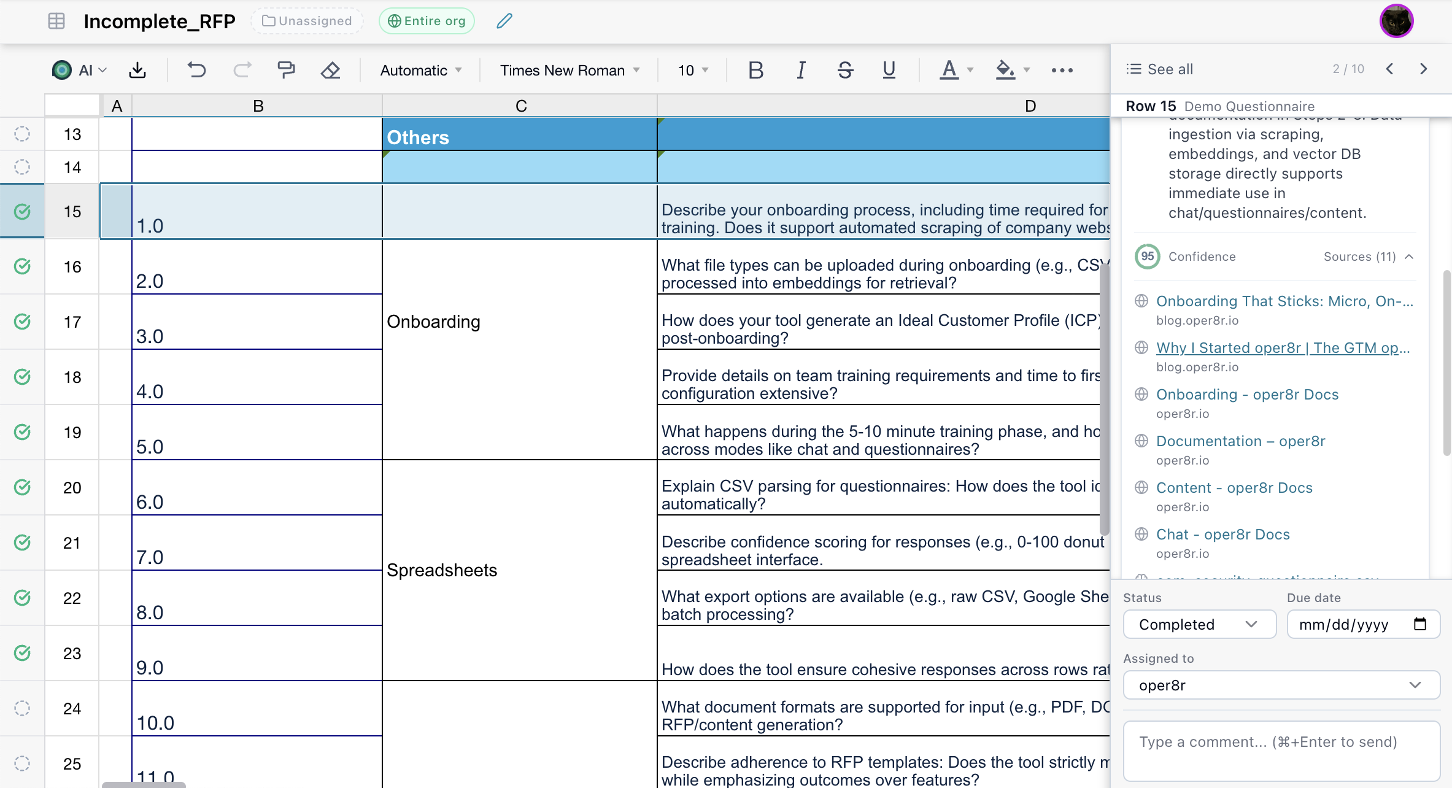
Task: Toggle underline formatting
Action: pos(889,70)
